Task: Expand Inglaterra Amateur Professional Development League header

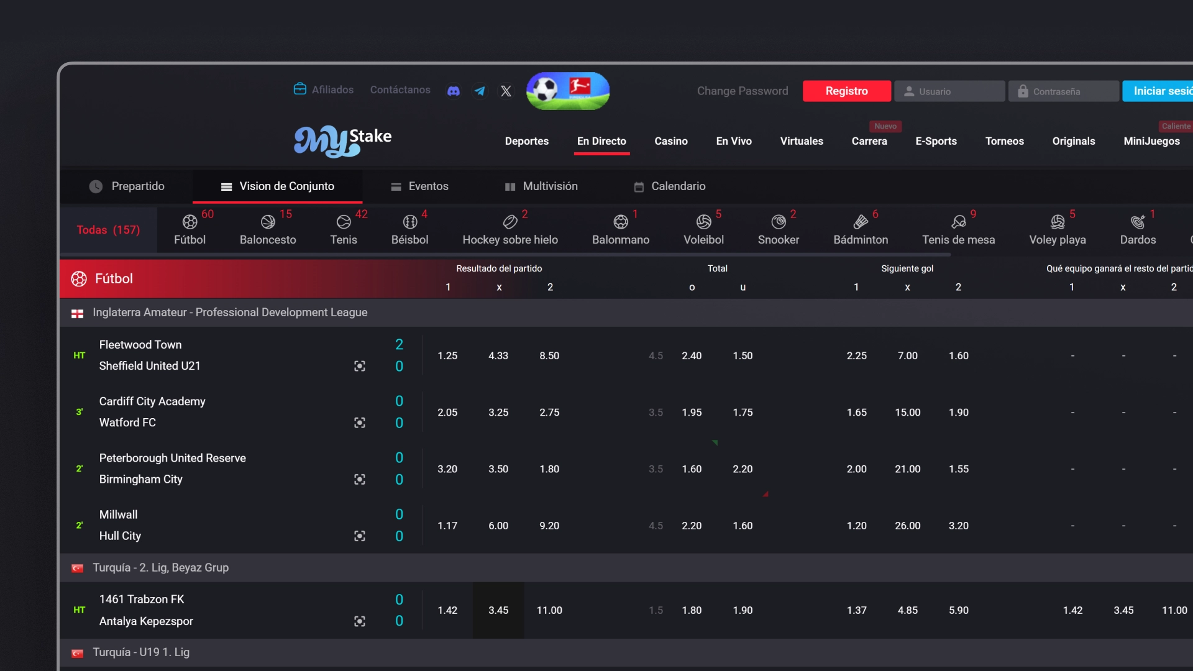Action: point(626,313)
